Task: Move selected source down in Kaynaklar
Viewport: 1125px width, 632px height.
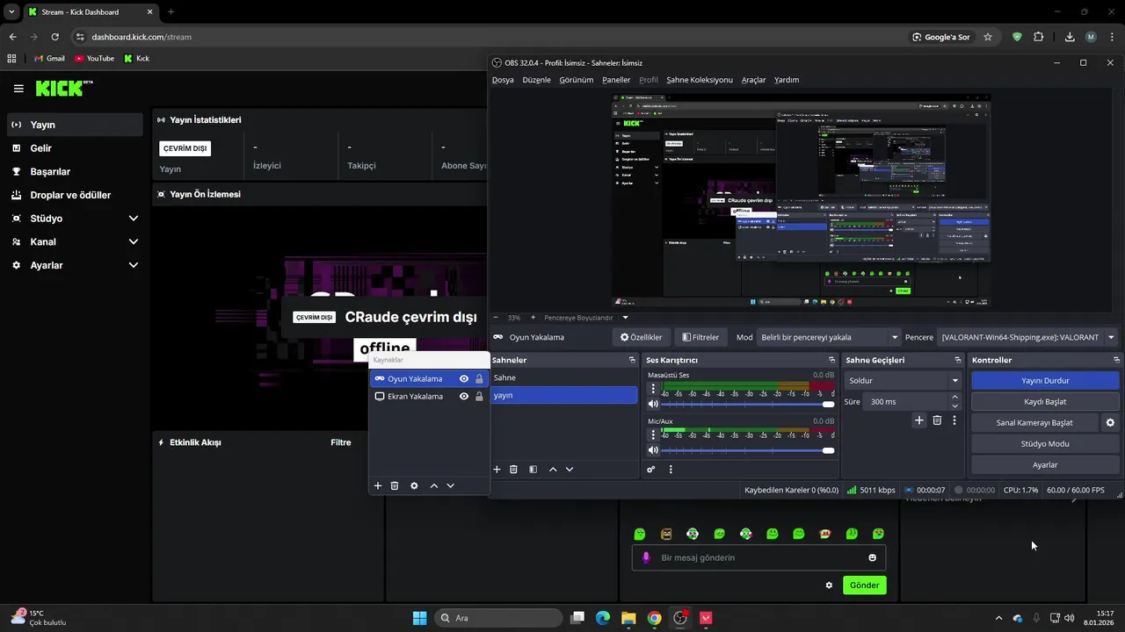Action: pyautogui.click(x=450, y=485)
